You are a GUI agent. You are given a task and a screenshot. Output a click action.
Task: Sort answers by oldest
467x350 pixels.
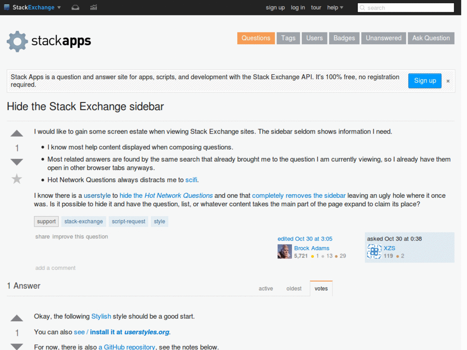[x=294, y=288]
